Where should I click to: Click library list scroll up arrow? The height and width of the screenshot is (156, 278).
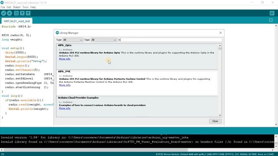coord(220,45)
